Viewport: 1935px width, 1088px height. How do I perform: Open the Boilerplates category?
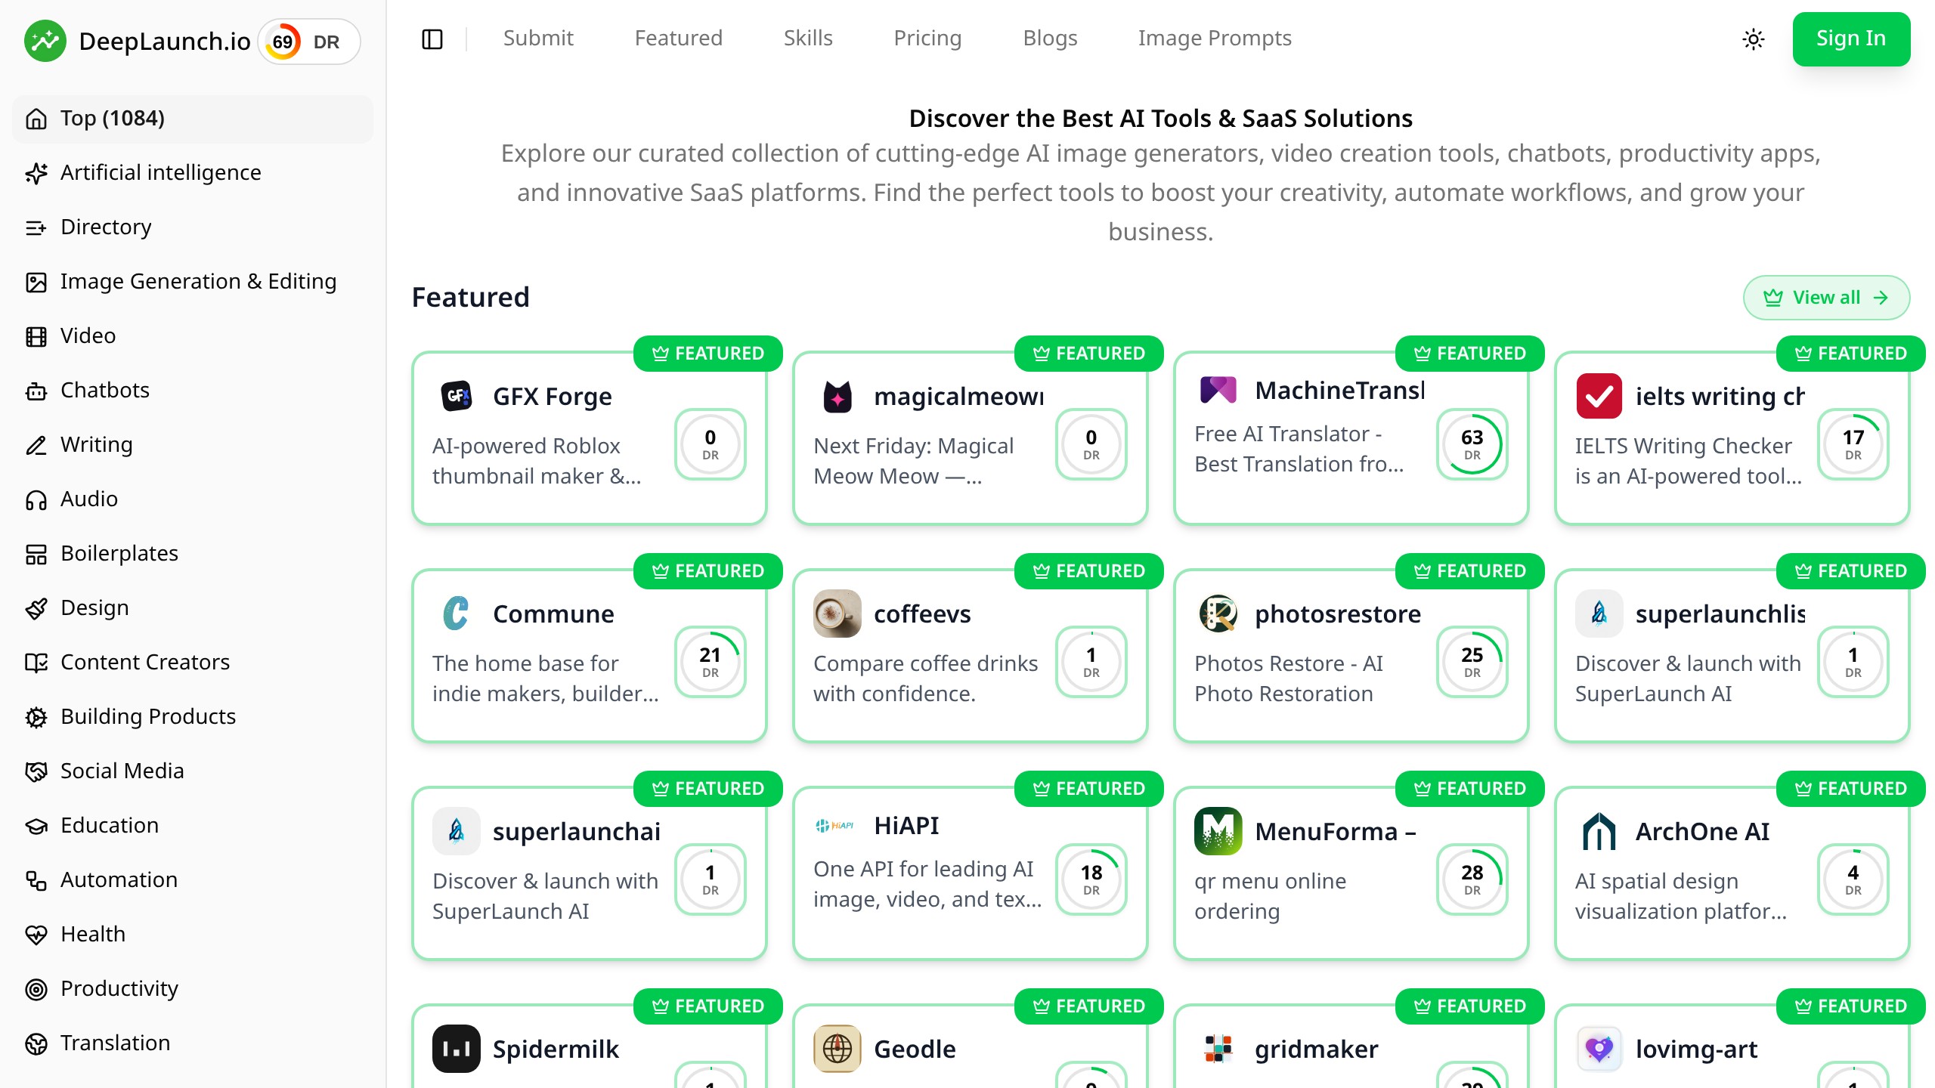click(193, 553)
